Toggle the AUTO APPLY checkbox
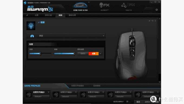The height and width of the screenshot is (104, 184). pyautogui.click(x=127, y=102)
